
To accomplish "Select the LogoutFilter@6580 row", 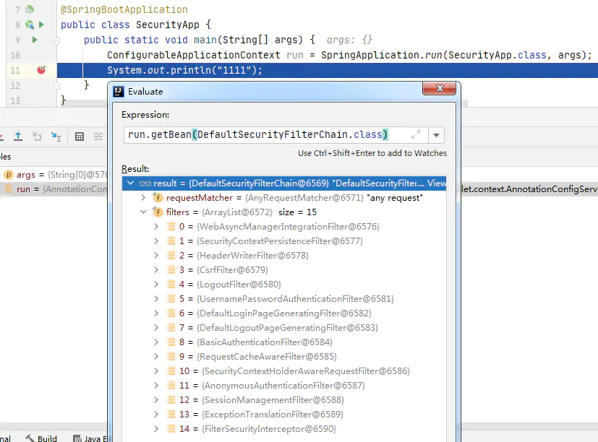I will (x=284, y=285).
